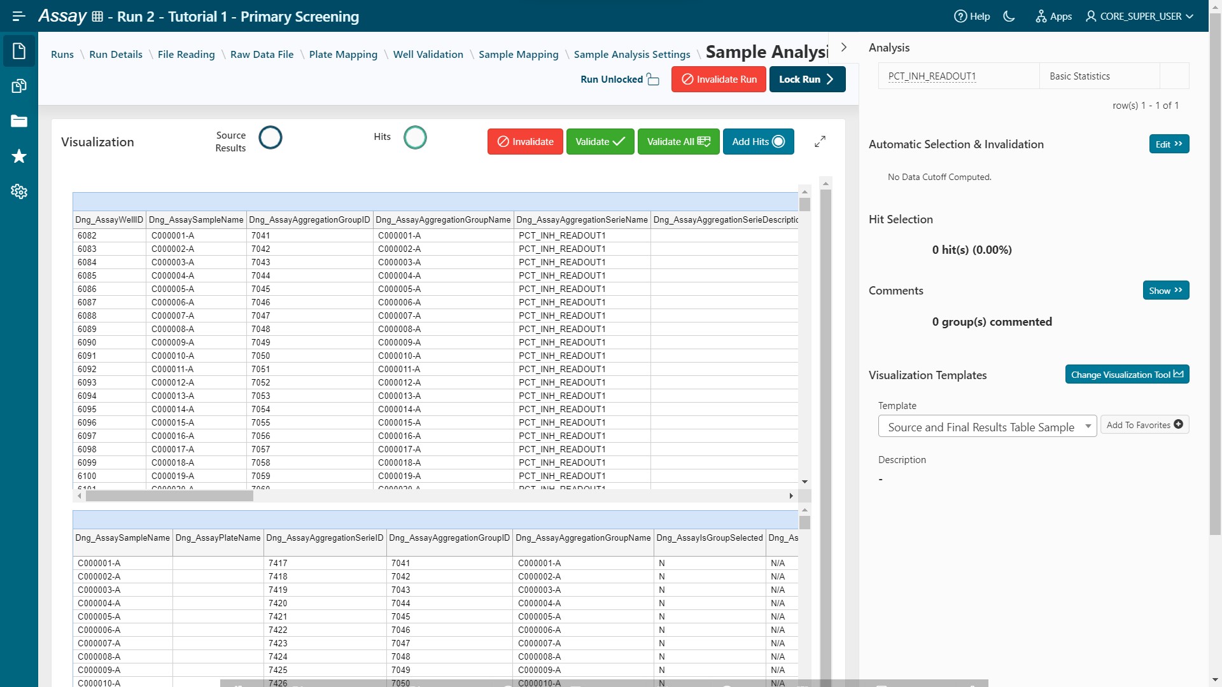Screen dimensions: 1222x687
Task: Select C000019-A group name in upper table
Action: click(444, 476)
